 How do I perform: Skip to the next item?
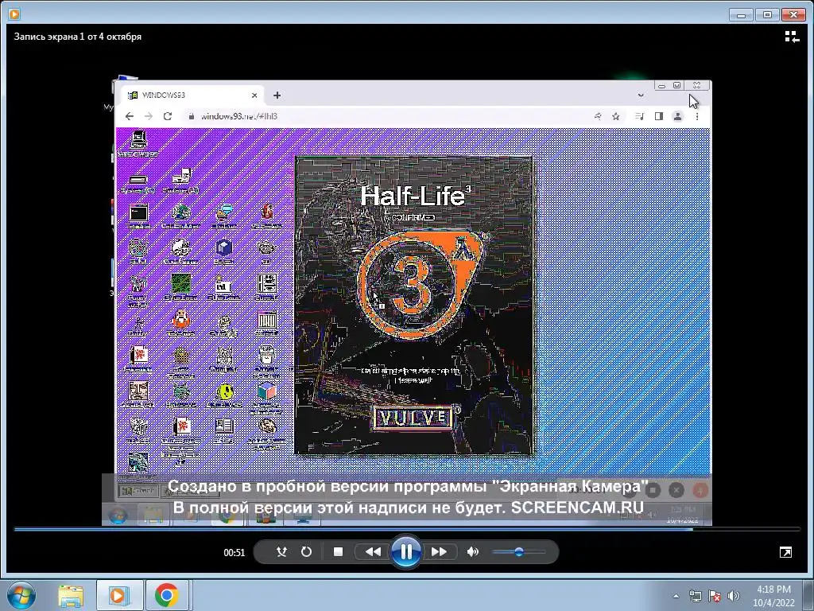[439, 552]
